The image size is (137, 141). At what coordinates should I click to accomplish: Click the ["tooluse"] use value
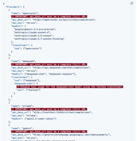[33, 90]
